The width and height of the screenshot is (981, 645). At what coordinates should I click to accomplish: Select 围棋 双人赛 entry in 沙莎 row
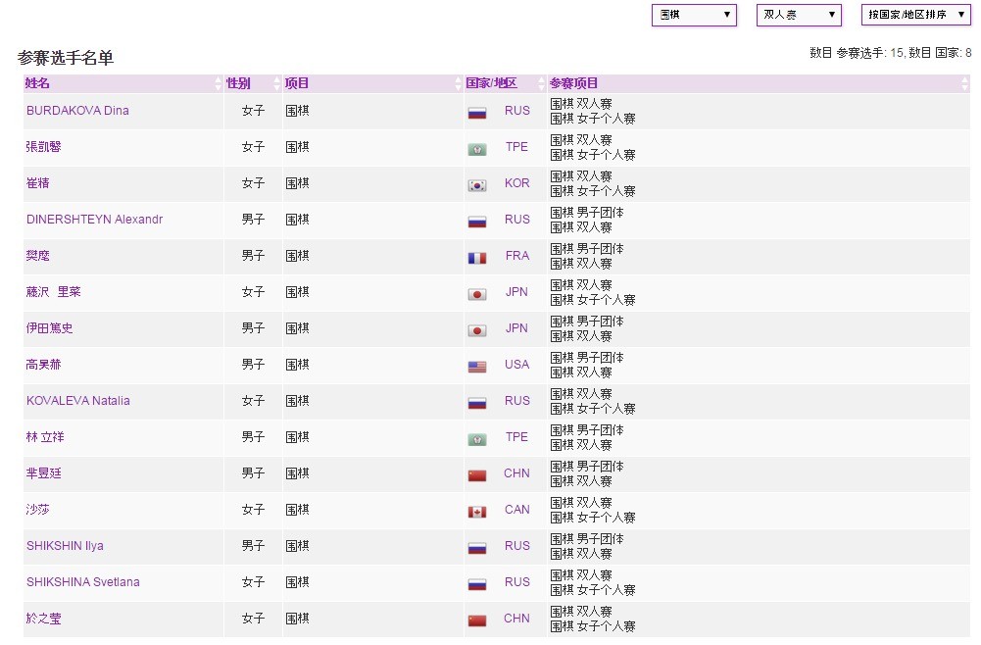[581, 503]
